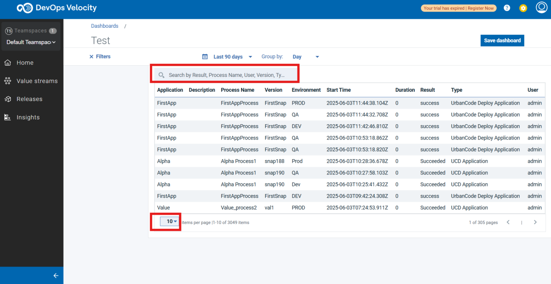551x284 pixels.
Task: Navigate to Value streams in sidebar
Action: coord(37,81)
